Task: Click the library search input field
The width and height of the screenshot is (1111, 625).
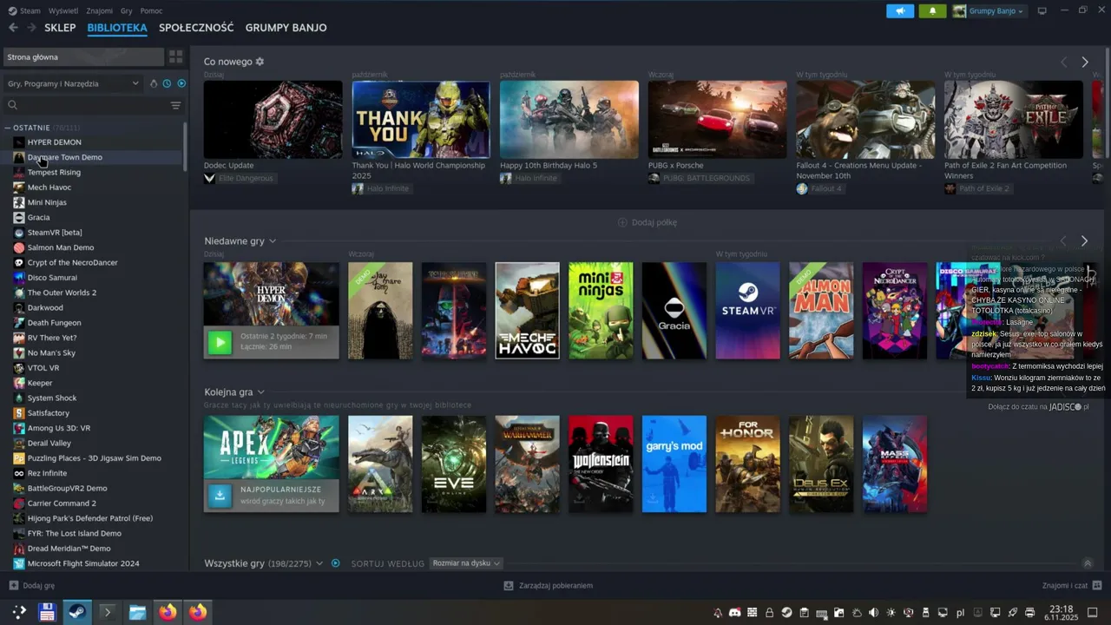Action: tap(94, 105)
